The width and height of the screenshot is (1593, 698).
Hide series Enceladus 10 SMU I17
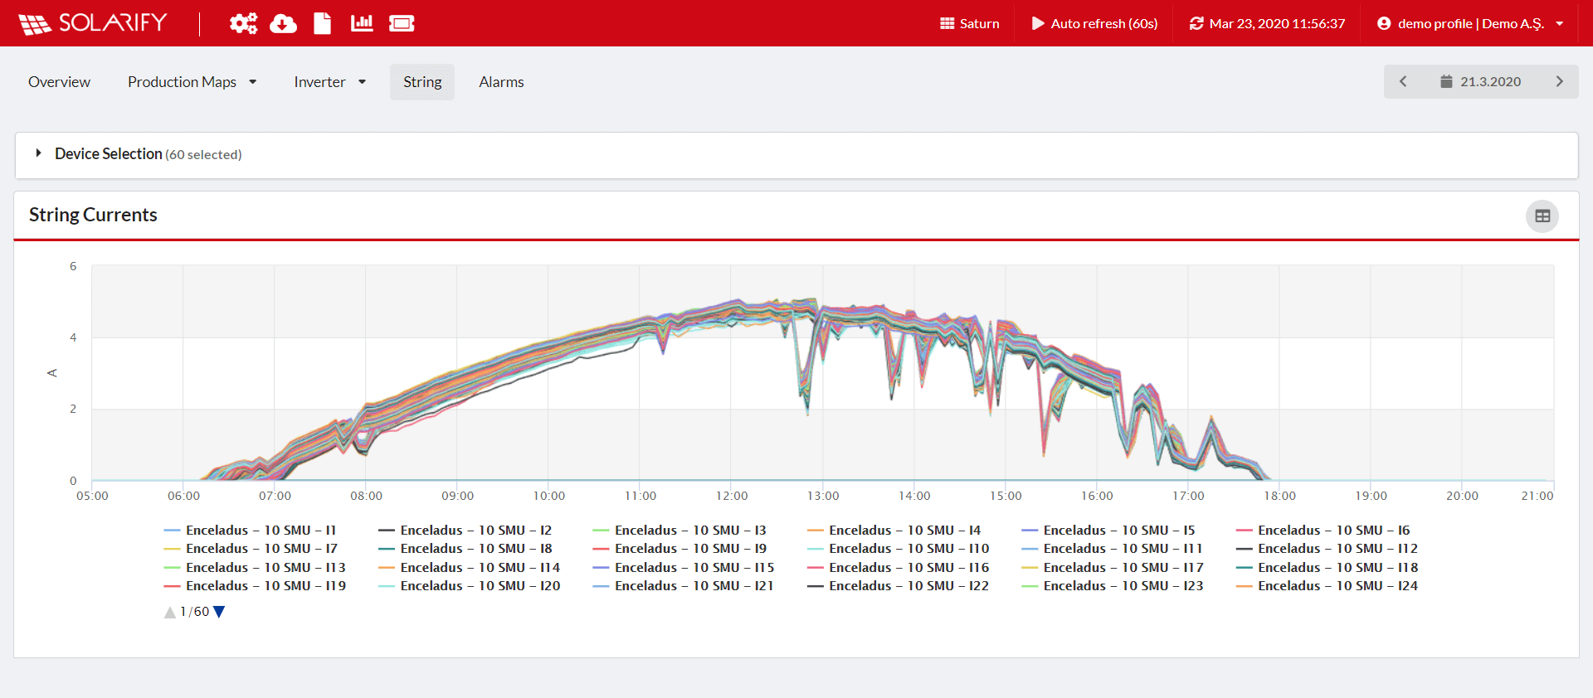1113,568
